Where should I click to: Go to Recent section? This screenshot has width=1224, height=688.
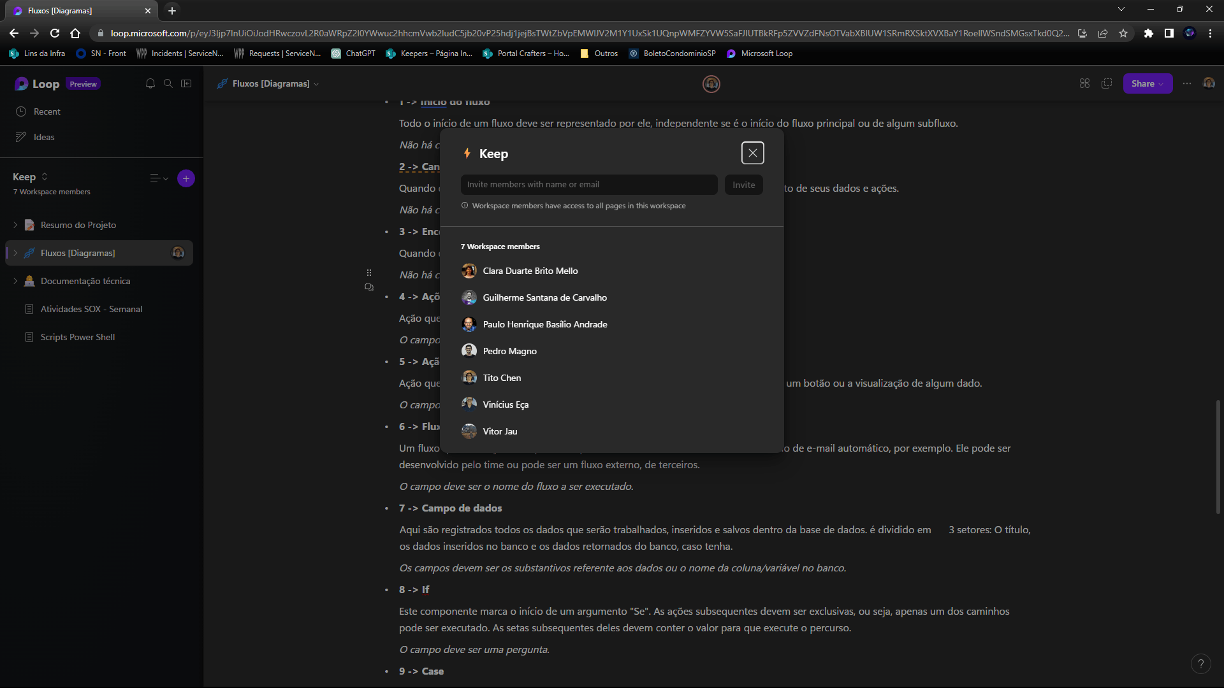click(x=47, y=111)
